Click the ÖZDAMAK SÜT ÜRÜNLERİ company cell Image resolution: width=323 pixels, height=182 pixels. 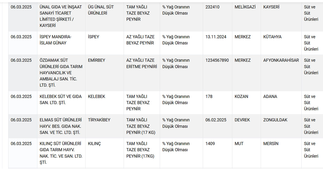click(61, 73)
